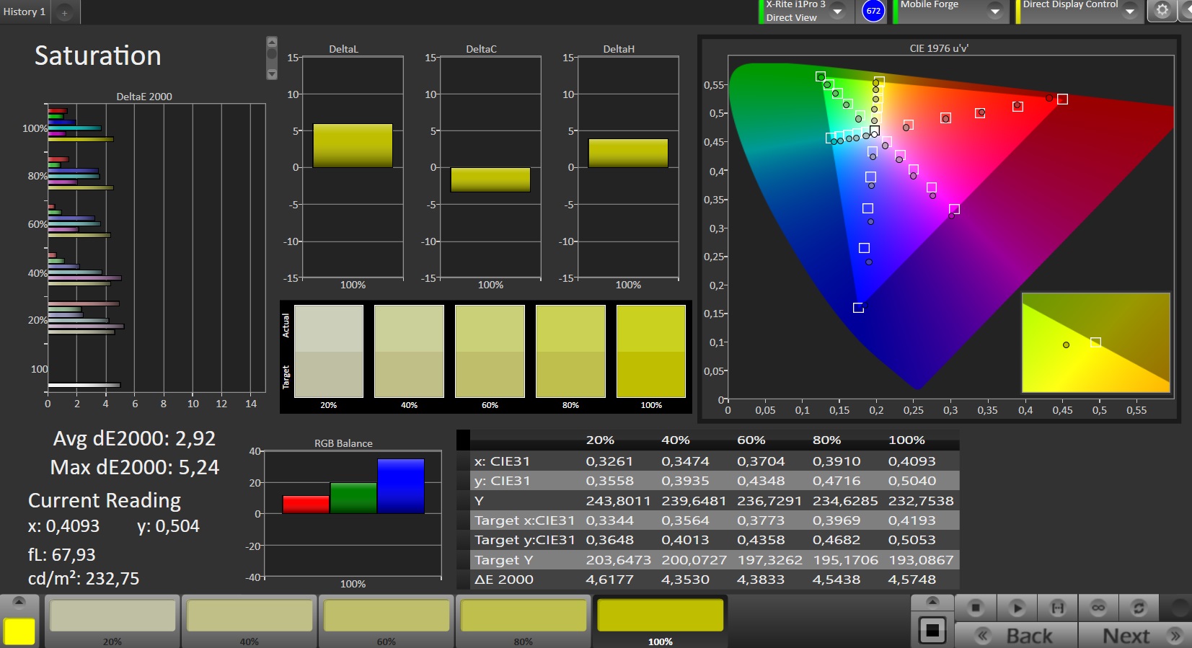The width and height of the screenshot is (1192, 648).
Task: Go to previous page with Back
Action: (x=1016, y=635)
